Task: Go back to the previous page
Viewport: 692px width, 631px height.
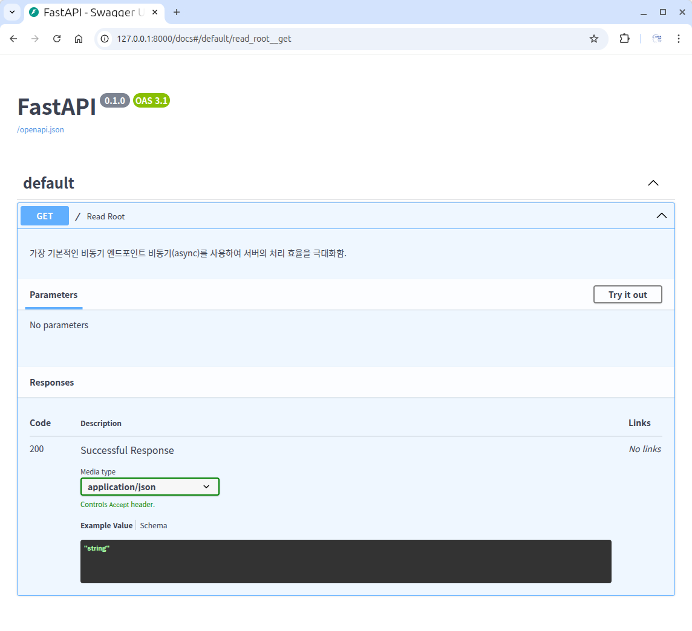Action: coord(13,39)
